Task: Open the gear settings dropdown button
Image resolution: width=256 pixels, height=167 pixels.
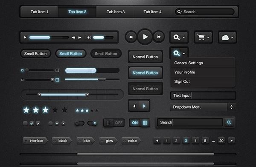Action: pyautogui.click(x=179, y=37)
